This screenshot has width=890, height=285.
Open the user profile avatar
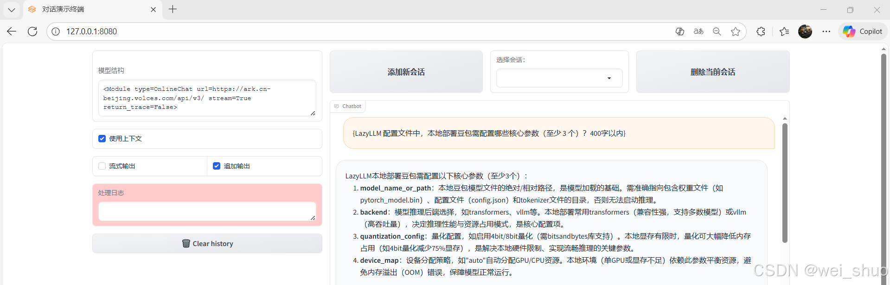tap(805, 32)
